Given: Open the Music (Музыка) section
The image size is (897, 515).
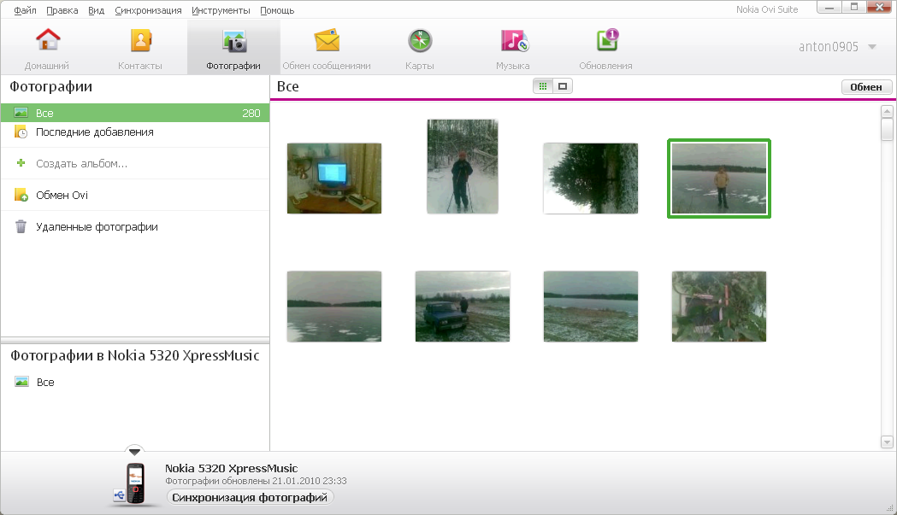Looking at the screenshot, I should pyautogui.click(x=512, y=50).
